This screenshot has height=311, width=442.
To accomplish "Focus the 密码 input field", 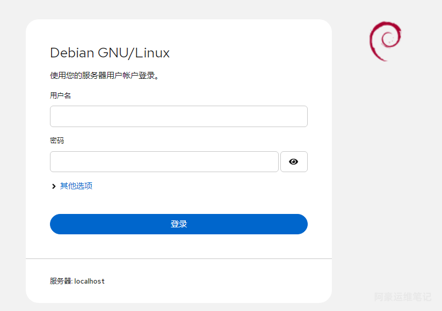I will click(164, 161).
